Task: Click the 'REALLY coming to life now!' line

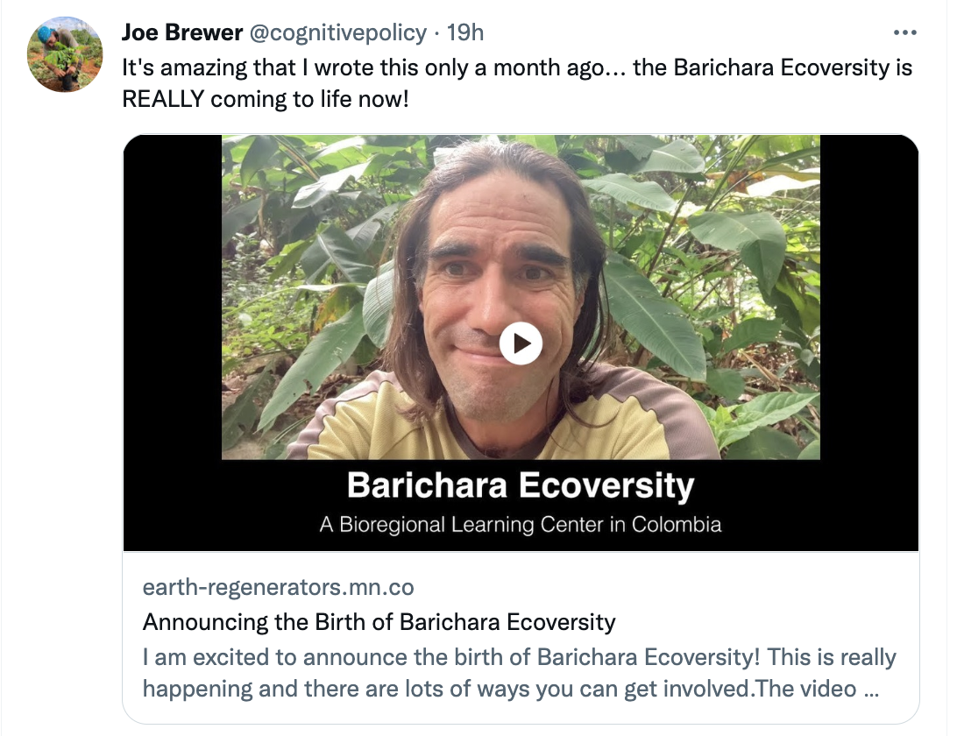Action: tap(266, 98)
